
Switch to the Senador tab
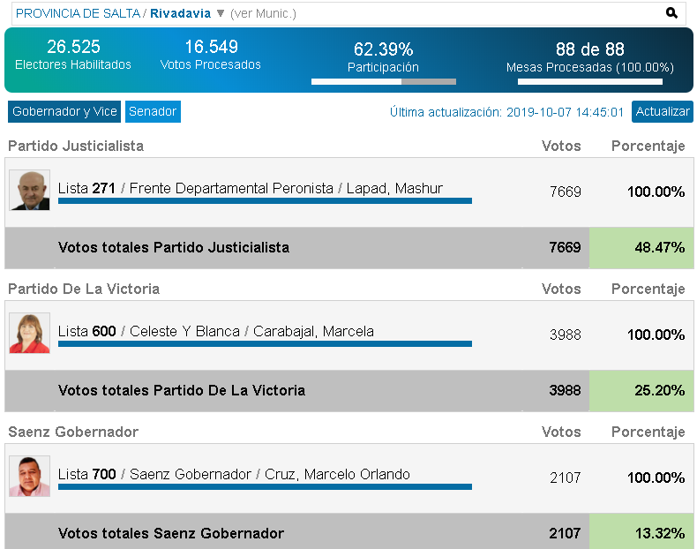[153, 112]
